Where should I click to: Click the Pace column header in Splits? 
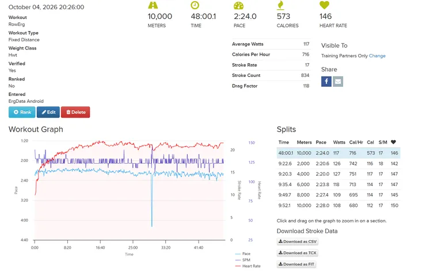click(x=321, y=142)
